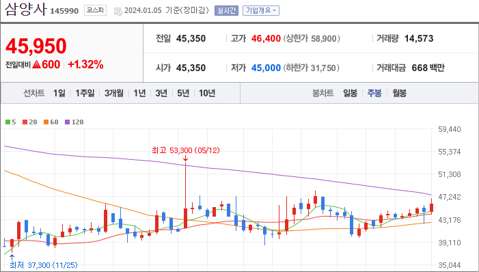Click the 거래대금 value 668 백만
This screenshot has height=272, width=479.
click(x=428, y=68)
